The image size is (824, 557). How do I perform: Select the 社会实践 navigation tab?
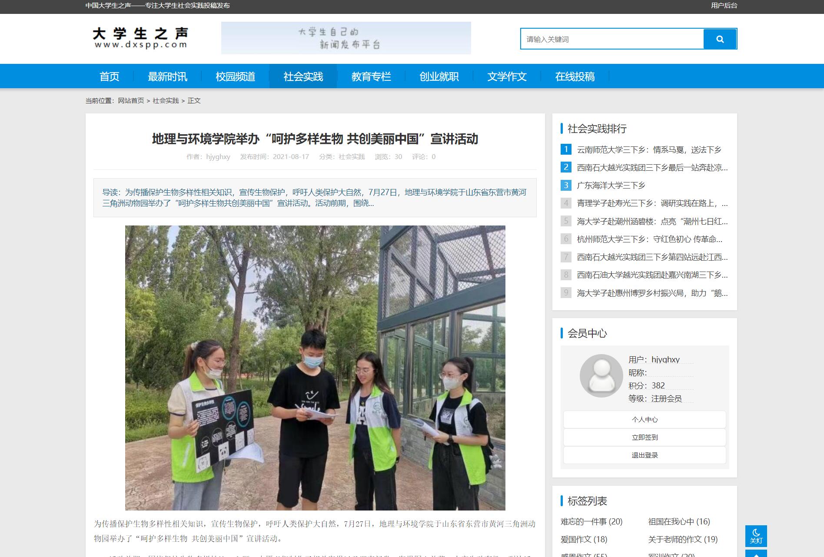tap(303, 76)
